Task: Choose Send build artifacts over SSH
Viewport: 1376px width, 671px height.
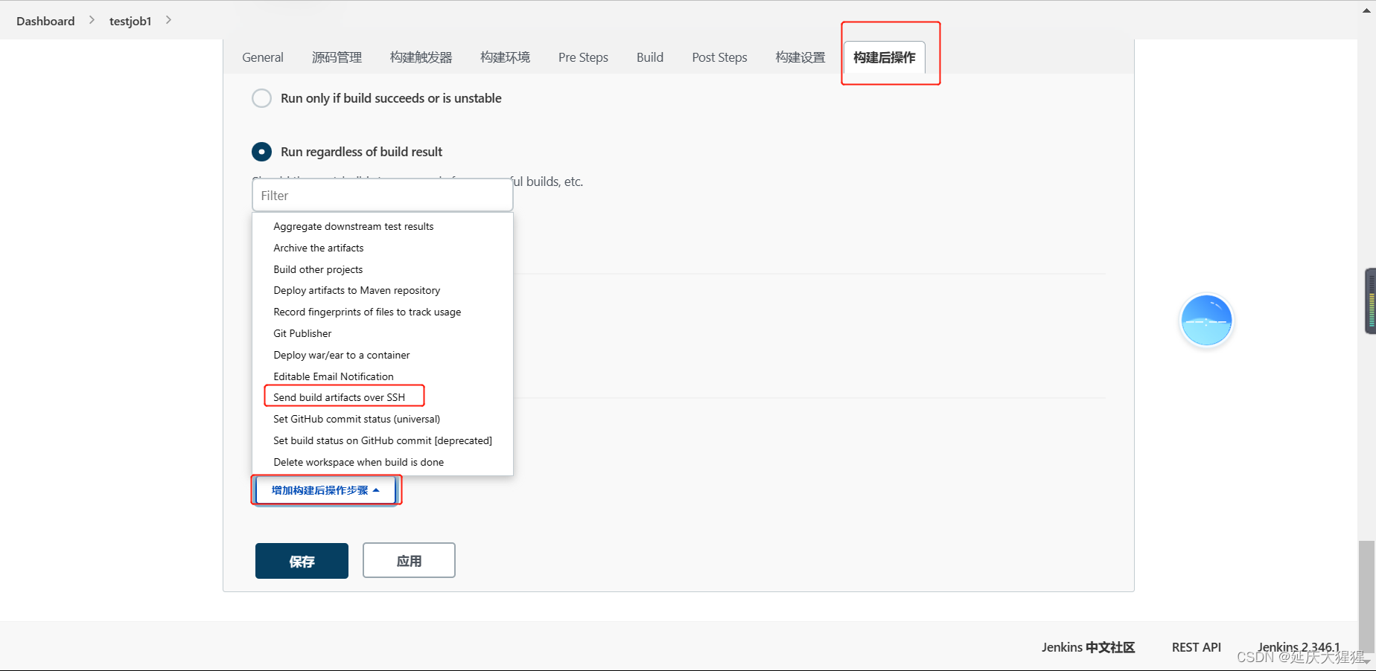Action: pyautogui.click(x=340, y=397)
